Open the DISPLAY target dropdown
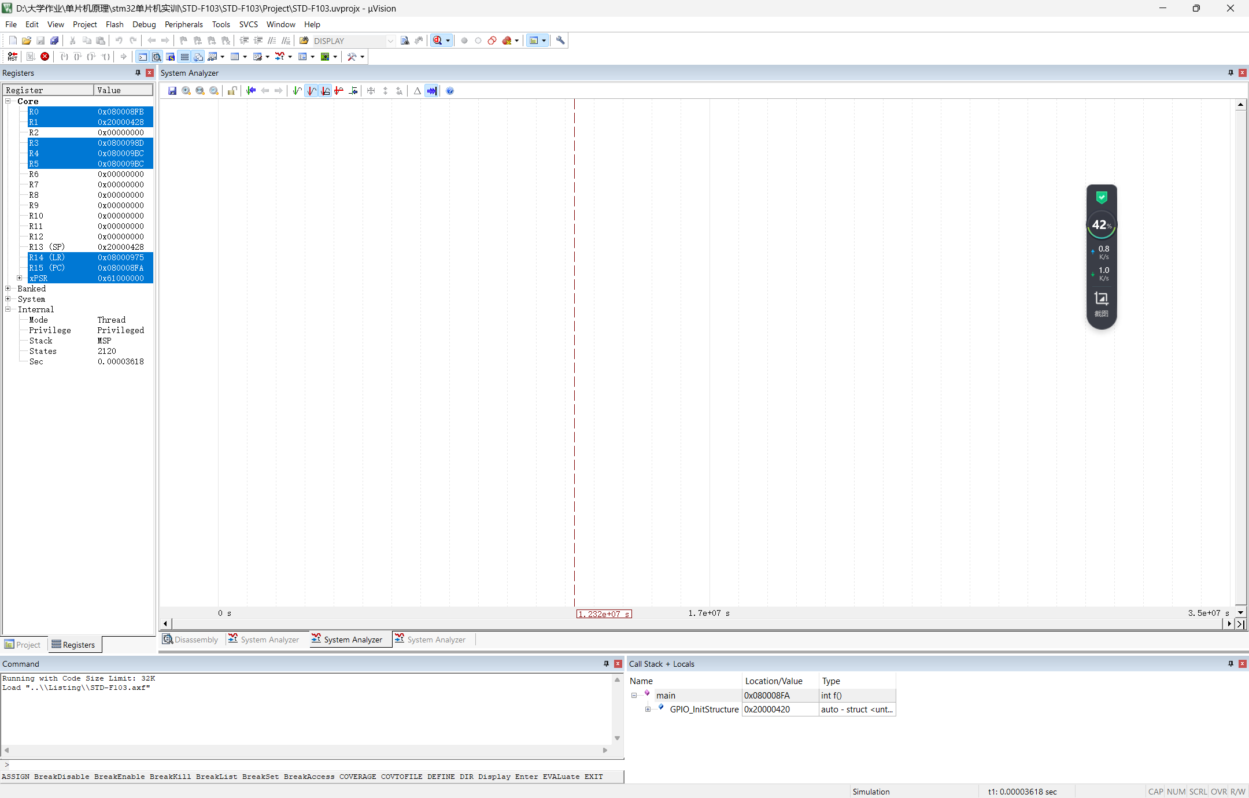1249x798 pixels. tap(390, 41)
